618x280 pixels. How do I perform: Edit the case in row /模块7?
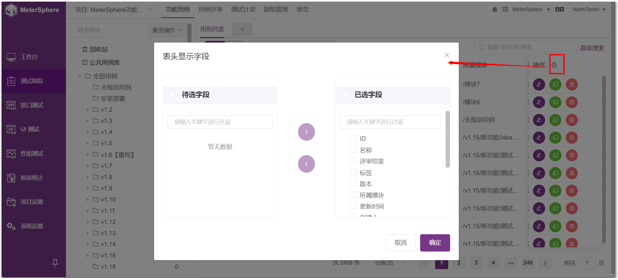(x=539, y=84)
